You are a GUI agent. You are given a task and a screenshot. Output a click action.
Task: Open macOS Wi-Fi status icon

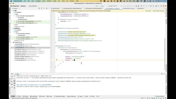(x=141, y=1)
